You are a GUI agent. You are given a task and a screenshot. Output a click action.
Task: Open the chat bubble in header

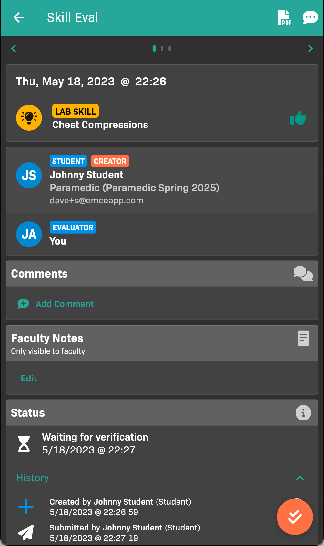click(310, 17)
